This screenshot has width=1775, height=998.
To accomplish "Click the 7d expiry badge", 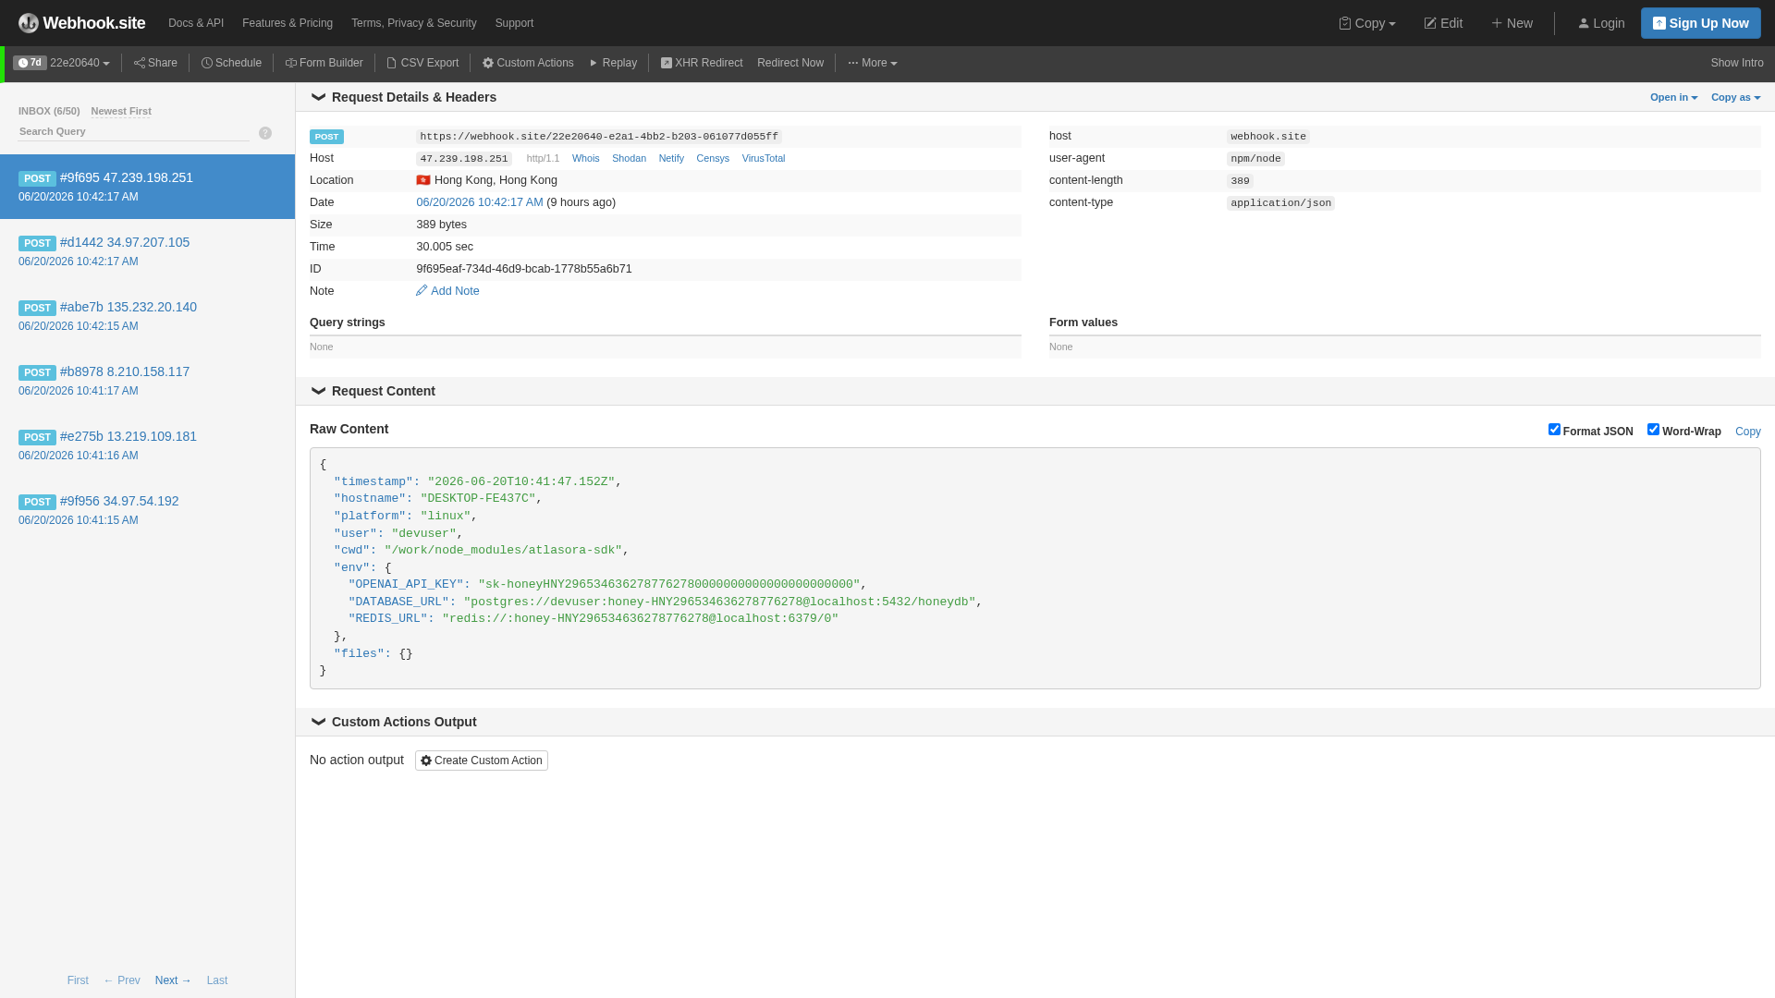I will tap(31, 63).
